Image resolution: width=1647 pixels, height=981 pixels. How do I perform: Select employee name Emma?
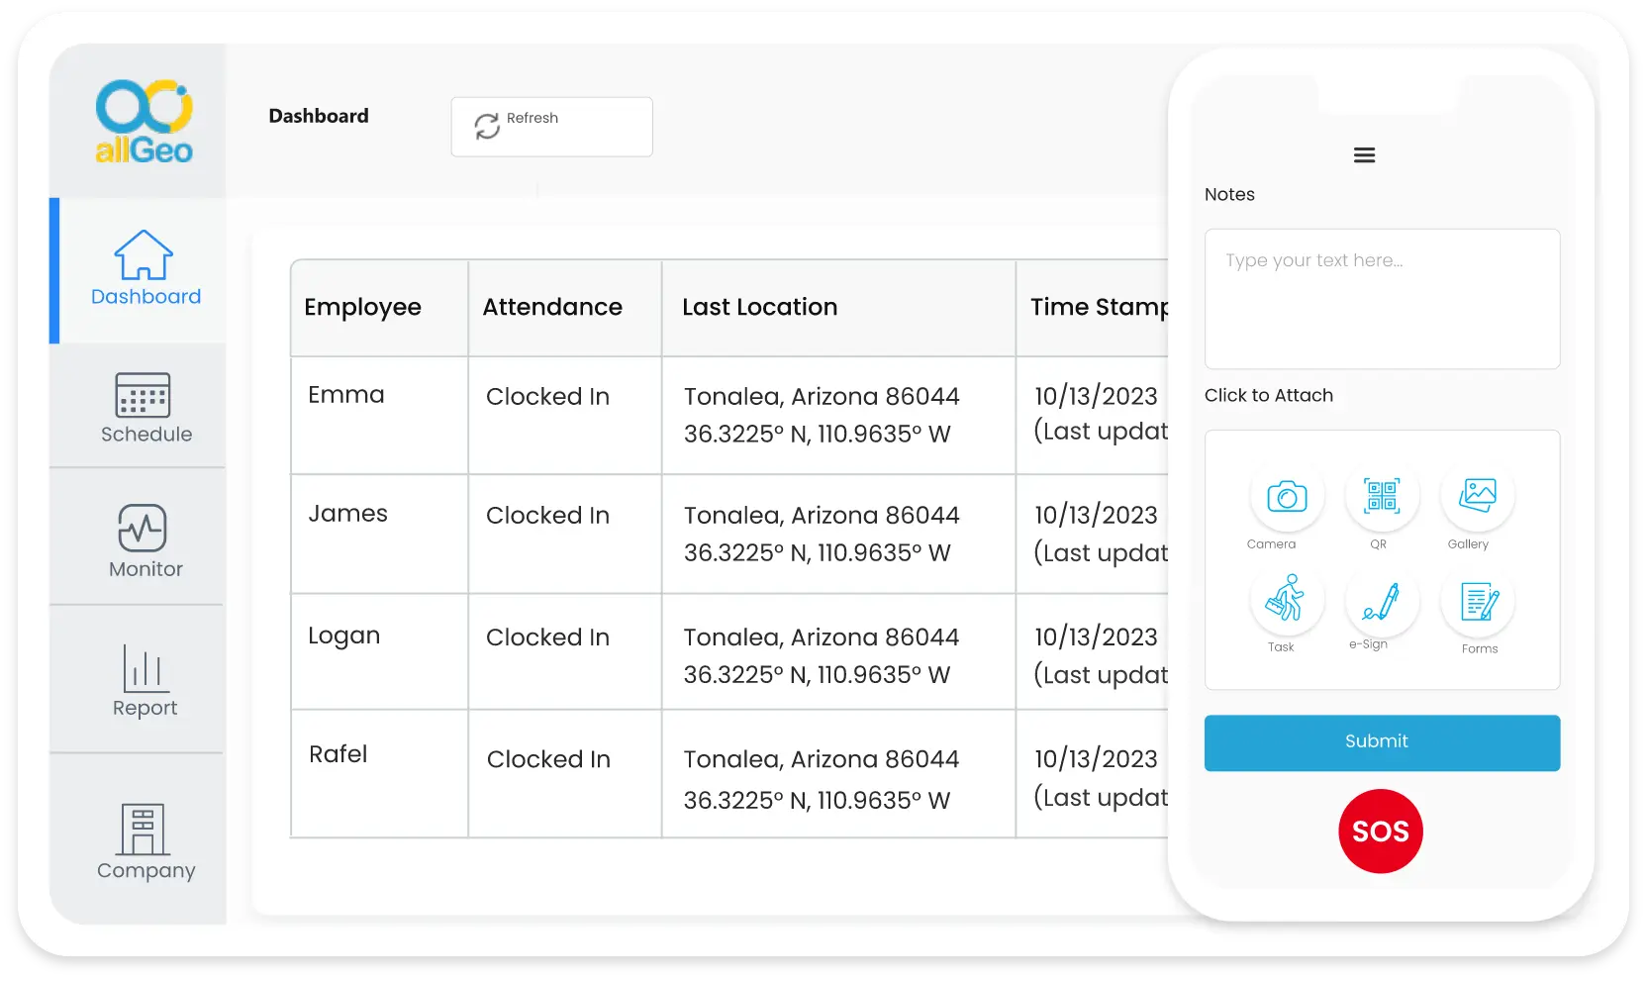coord(346,395)
